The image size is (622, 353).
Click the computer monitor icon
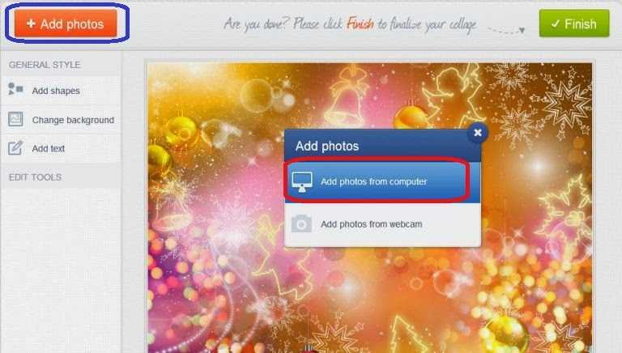(302, 182)
